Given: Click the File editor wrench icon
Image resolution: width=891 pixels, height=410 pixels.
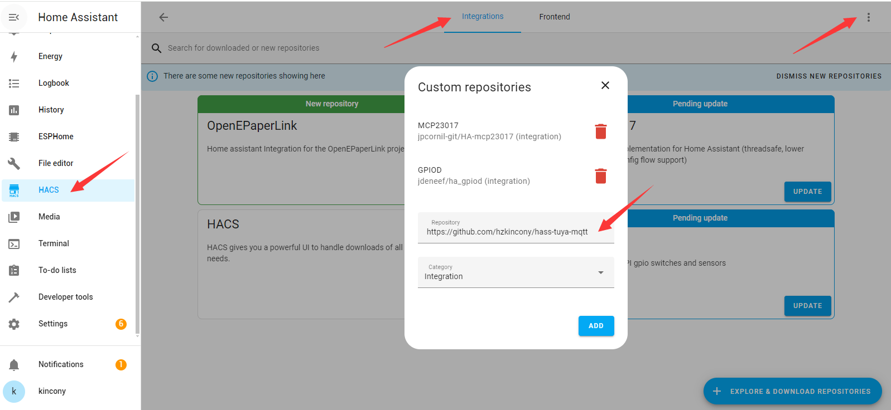Looking at the screenshot, I should click(x=14, y=163).
